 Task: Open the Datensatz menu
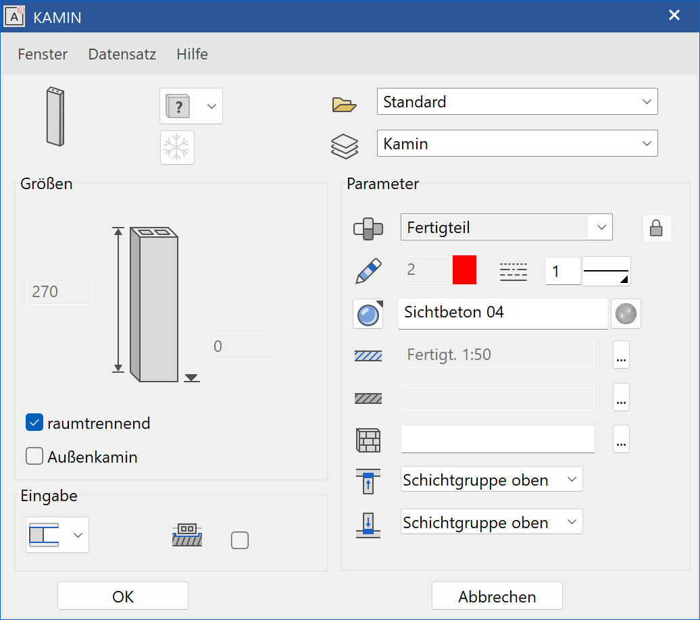pos(122,54)
